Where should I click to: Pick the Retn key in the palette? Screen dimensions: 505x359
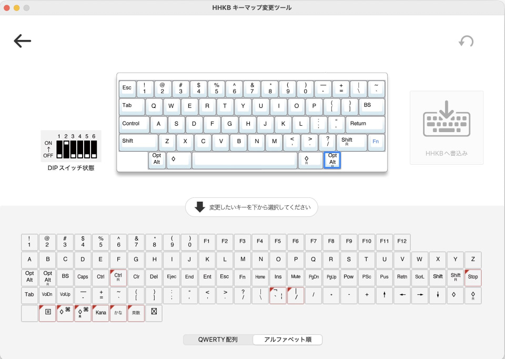coord(402,277)
